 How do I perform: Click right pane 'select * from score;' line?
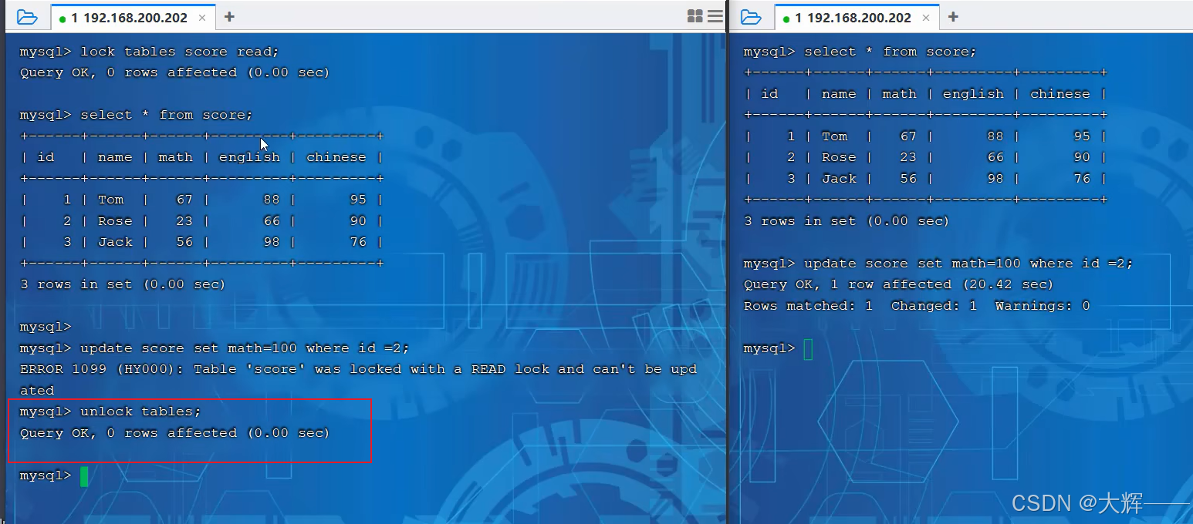coord(860,52)
